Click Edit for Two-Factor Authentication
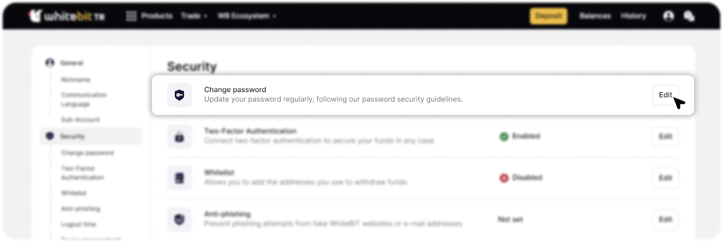 click(x=665, y=136)
